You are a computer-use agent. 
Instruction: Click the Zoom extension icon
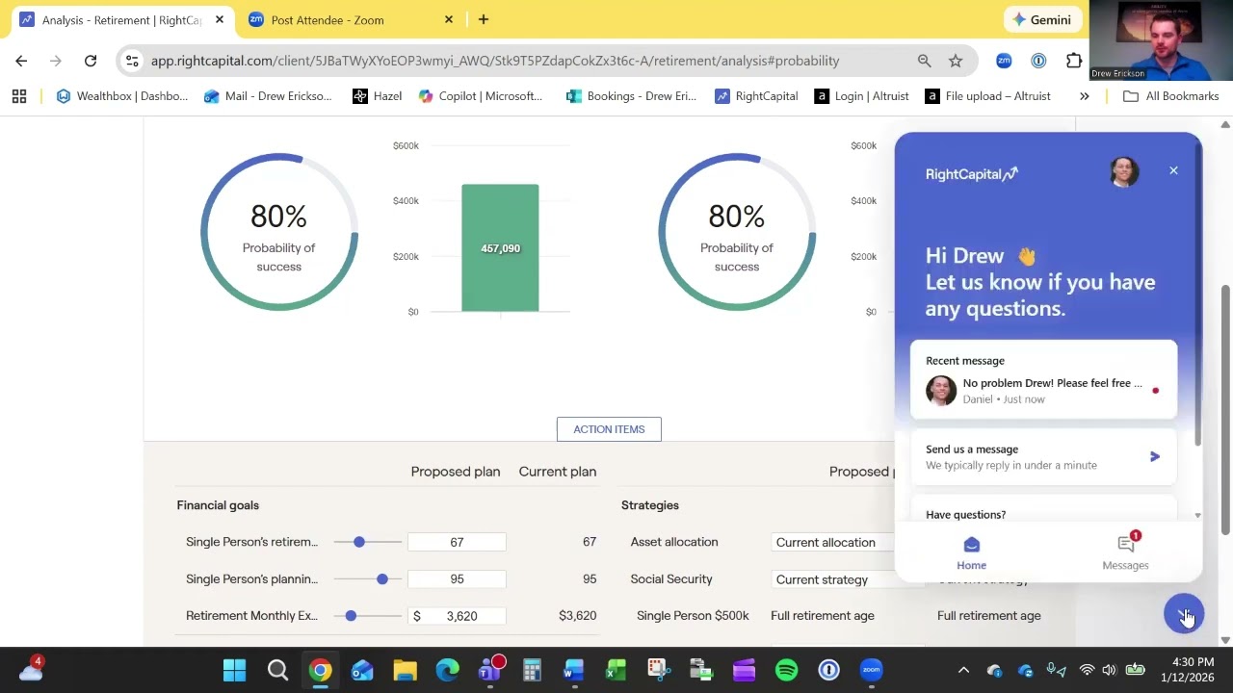coord(1004,61)
